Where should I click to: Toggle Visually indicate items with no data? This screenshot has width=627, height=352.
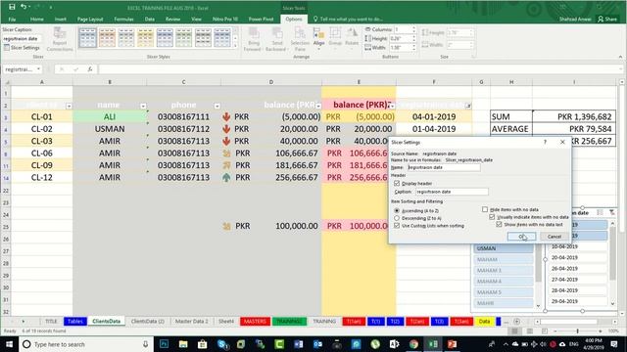coord(492,217)
